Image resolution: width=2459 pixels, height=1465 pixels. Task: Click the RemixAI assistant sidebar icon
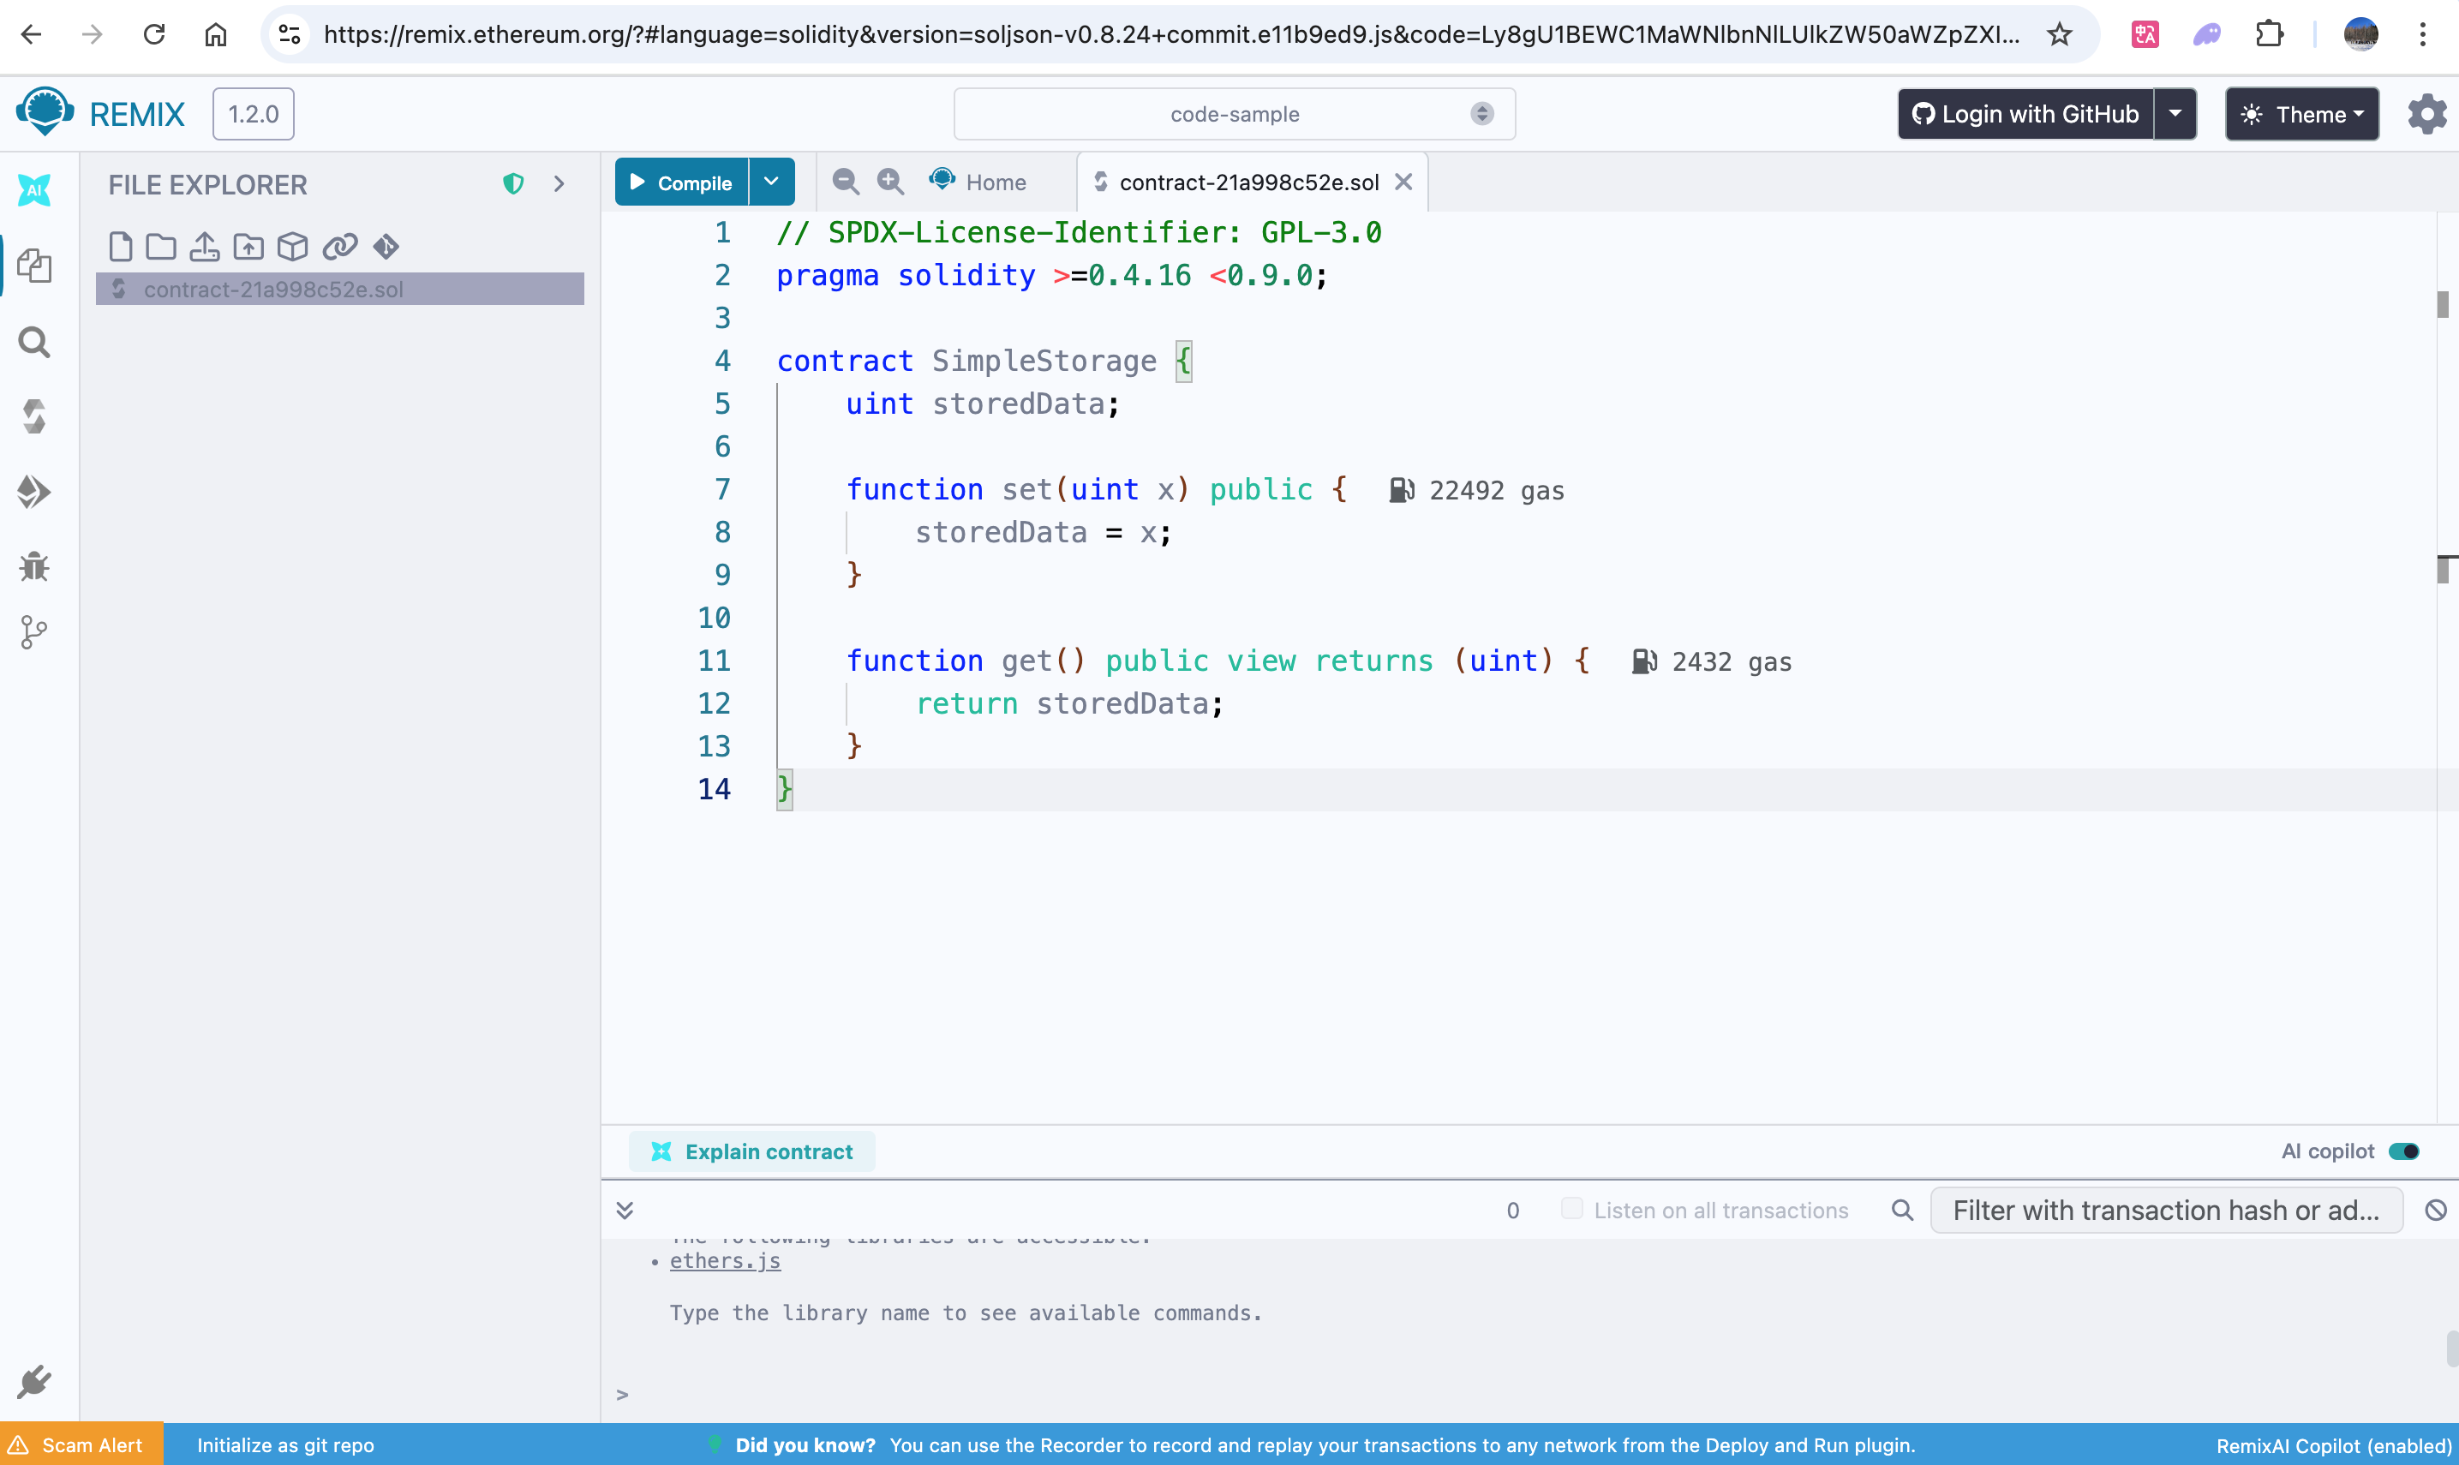[34, 189]
